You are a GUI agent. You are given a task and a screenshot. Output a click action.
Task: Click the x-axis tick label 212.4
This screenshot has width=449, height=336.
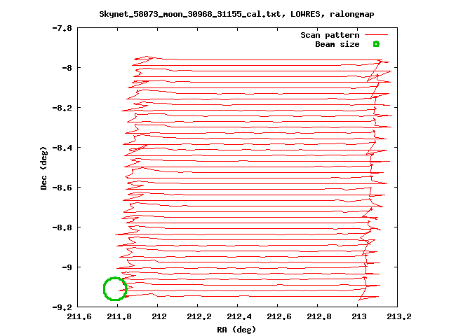pyautogui.click(x=239, y=316)
